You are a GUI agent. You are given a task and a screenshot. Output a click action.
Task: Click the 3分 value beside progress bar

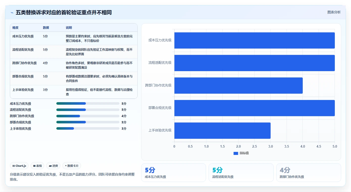tap(124, 129)
